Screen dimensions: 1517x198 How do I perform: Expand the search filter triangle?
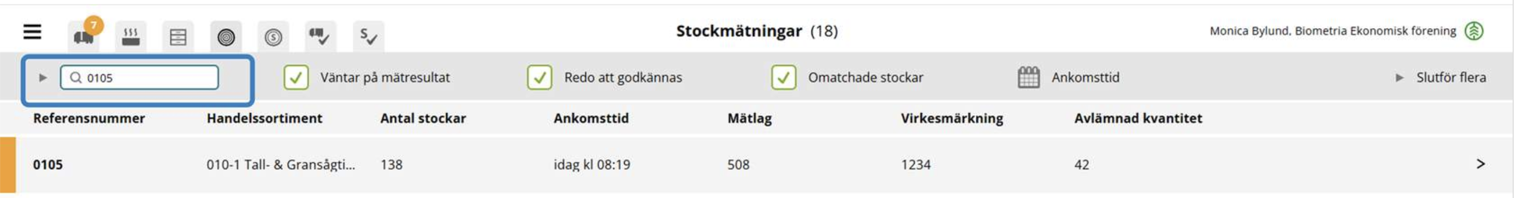43,77
